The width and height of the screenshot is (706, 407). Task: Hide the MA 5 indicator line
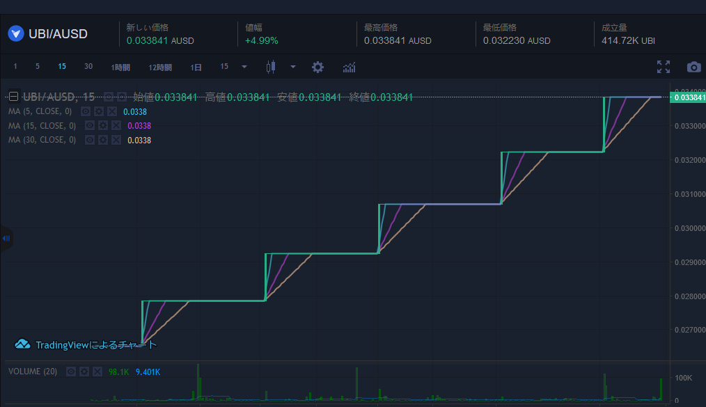click(86, 111)
